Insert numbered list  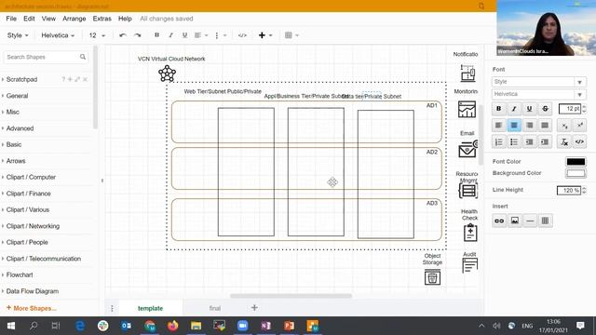click(x=499, y=141)
